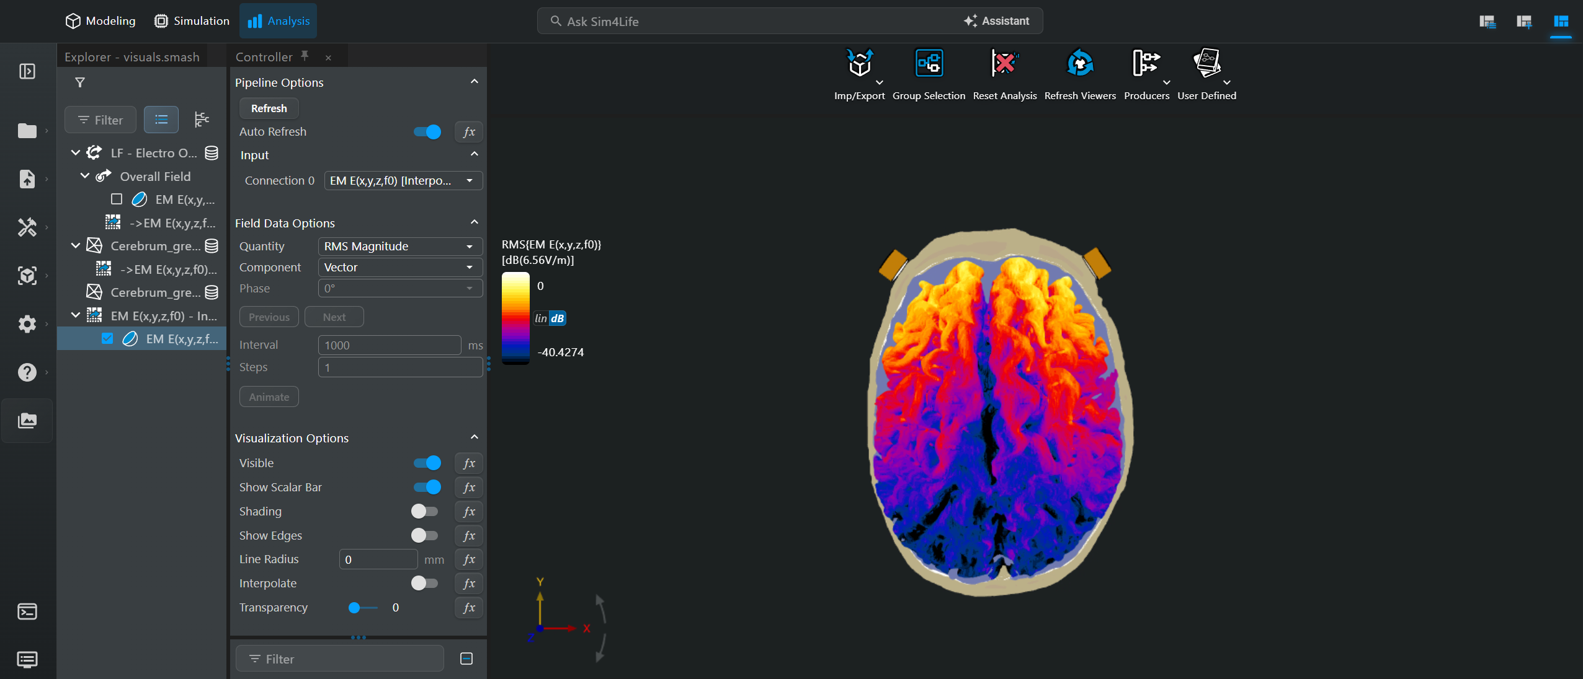
Task: Click the Line Radius input field
Action: click(x=378, y=559)
